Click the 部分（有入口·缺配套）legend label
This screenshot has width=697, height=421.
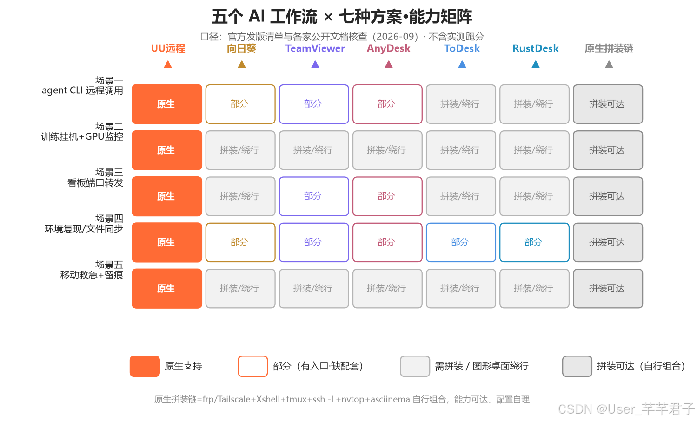(318, 366)
